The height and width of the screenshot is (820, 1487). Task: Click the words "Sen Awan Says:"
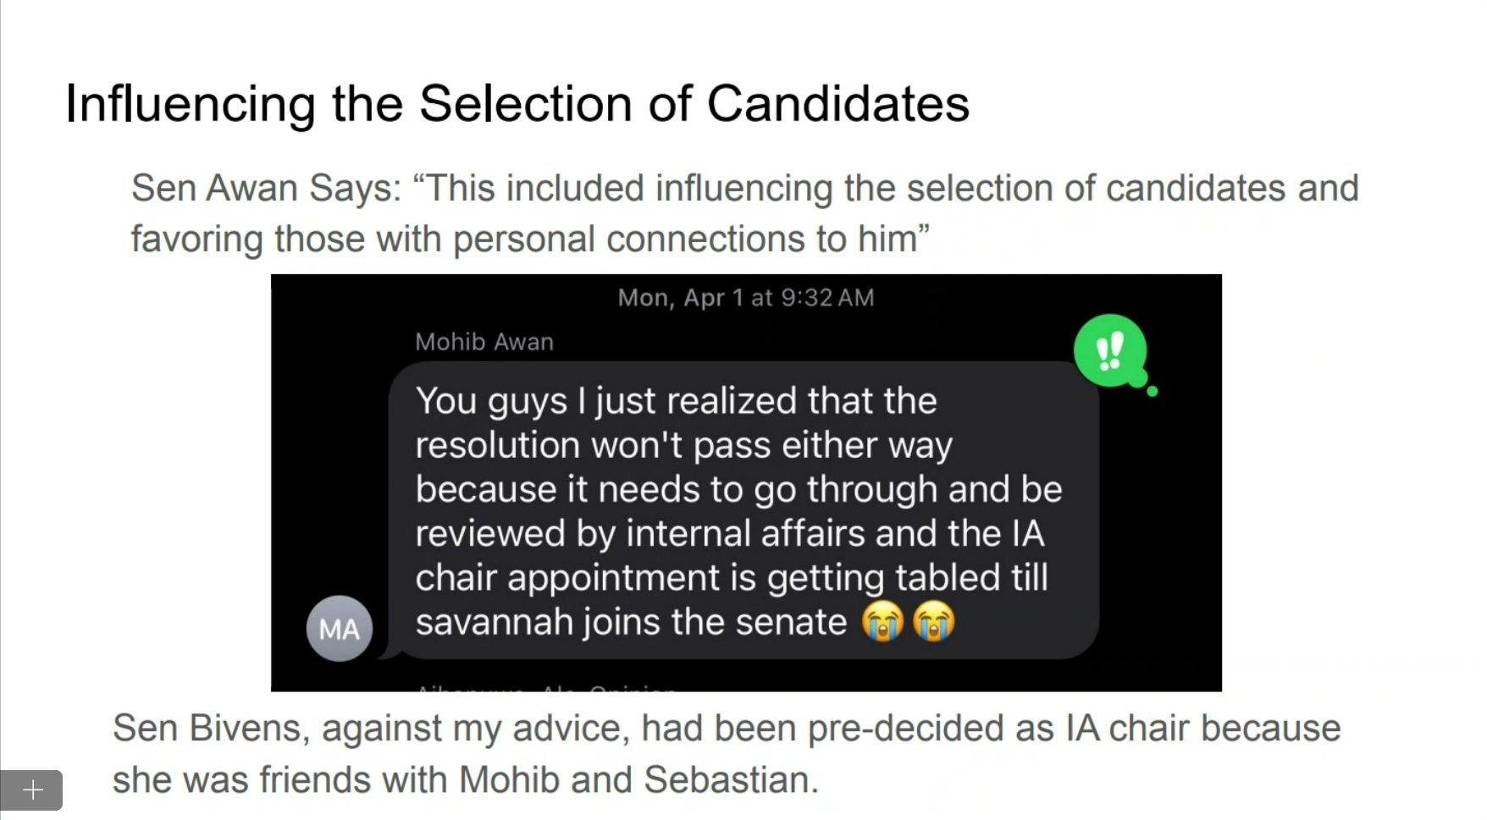[266, 188]
